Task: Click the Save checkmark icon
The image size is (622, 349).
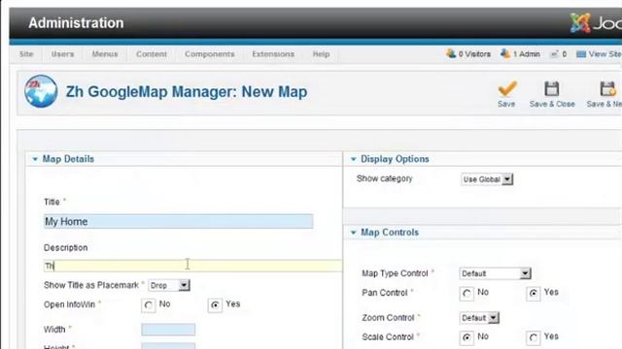Action: click(507, 88)
